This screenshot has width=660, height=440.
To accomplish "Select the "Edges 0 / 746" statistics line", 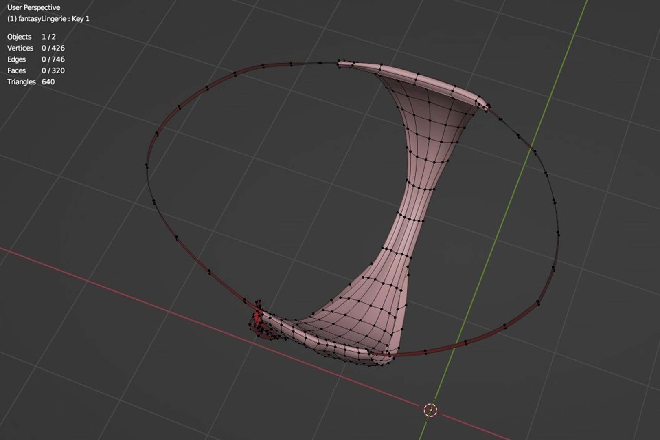I will 36,59.
